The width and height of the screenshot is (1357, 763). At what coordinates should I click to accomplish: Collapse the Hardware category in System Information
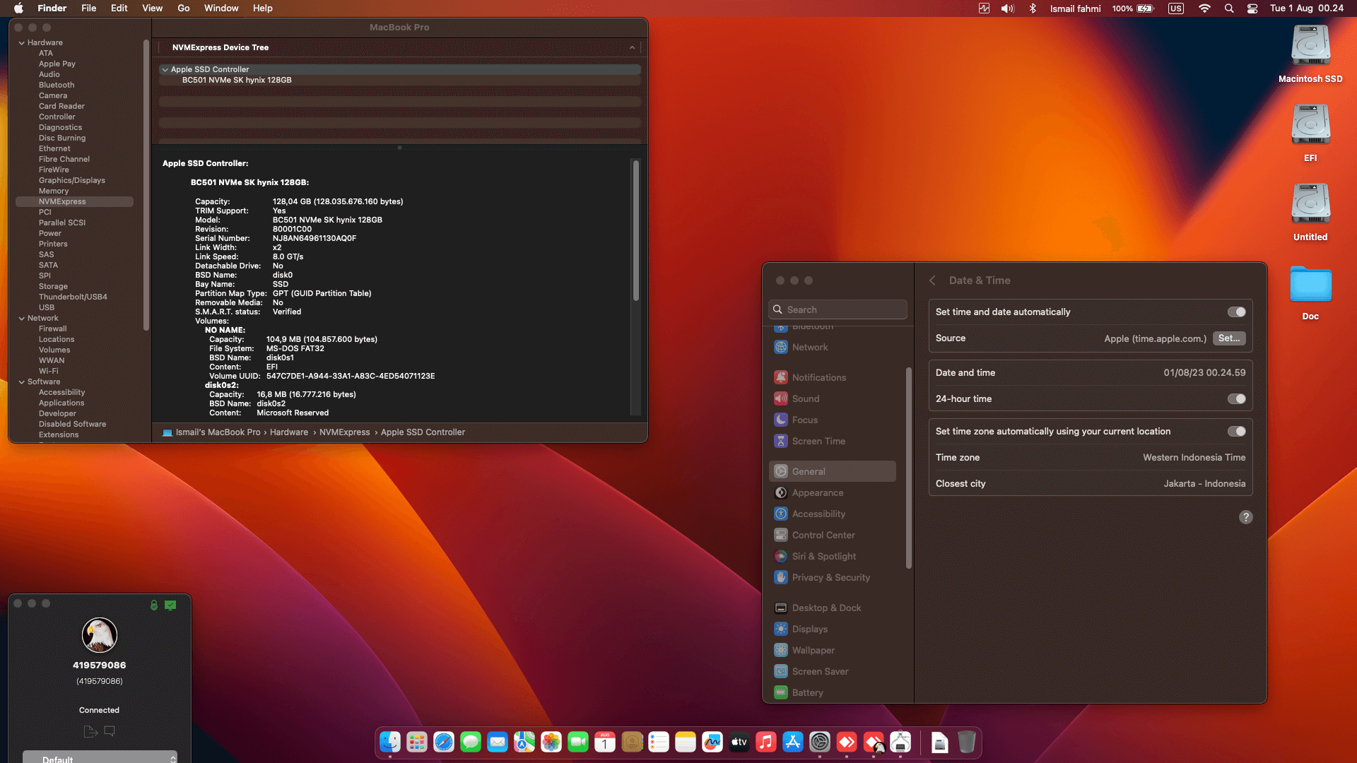pos(22,42)
